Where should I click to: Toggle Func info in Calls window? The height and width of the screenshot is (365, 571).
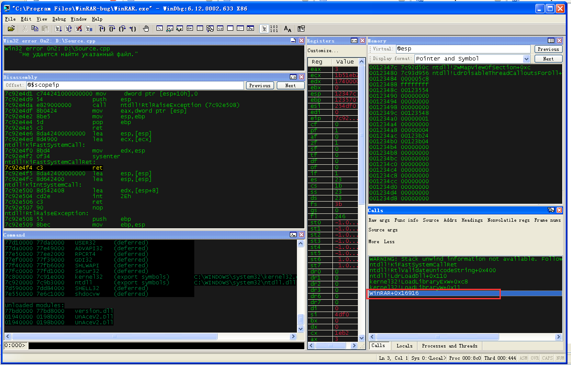(406, 220)
